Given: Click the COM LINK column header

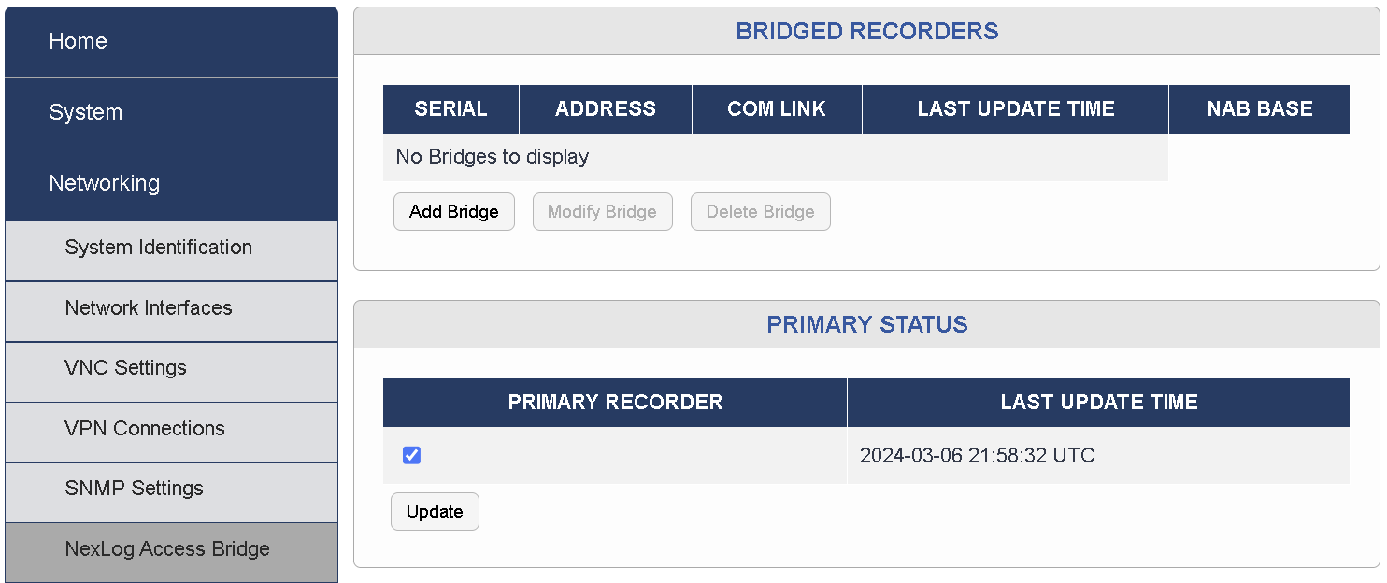Looking at the screenshot, I should 777,108.
